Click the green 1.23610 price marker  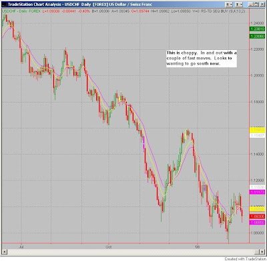(257, 29)
